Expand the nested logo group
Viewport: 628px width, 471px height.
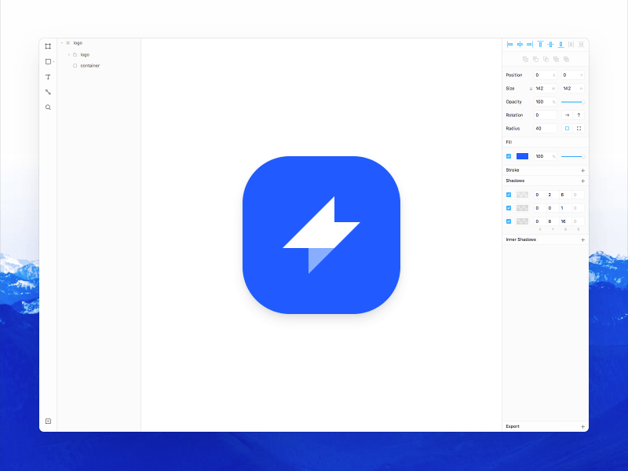pos(68,54)
